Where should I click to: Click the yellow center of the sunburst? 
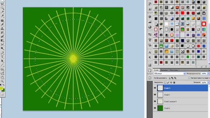pyautogui.click(x=73, y=59)
